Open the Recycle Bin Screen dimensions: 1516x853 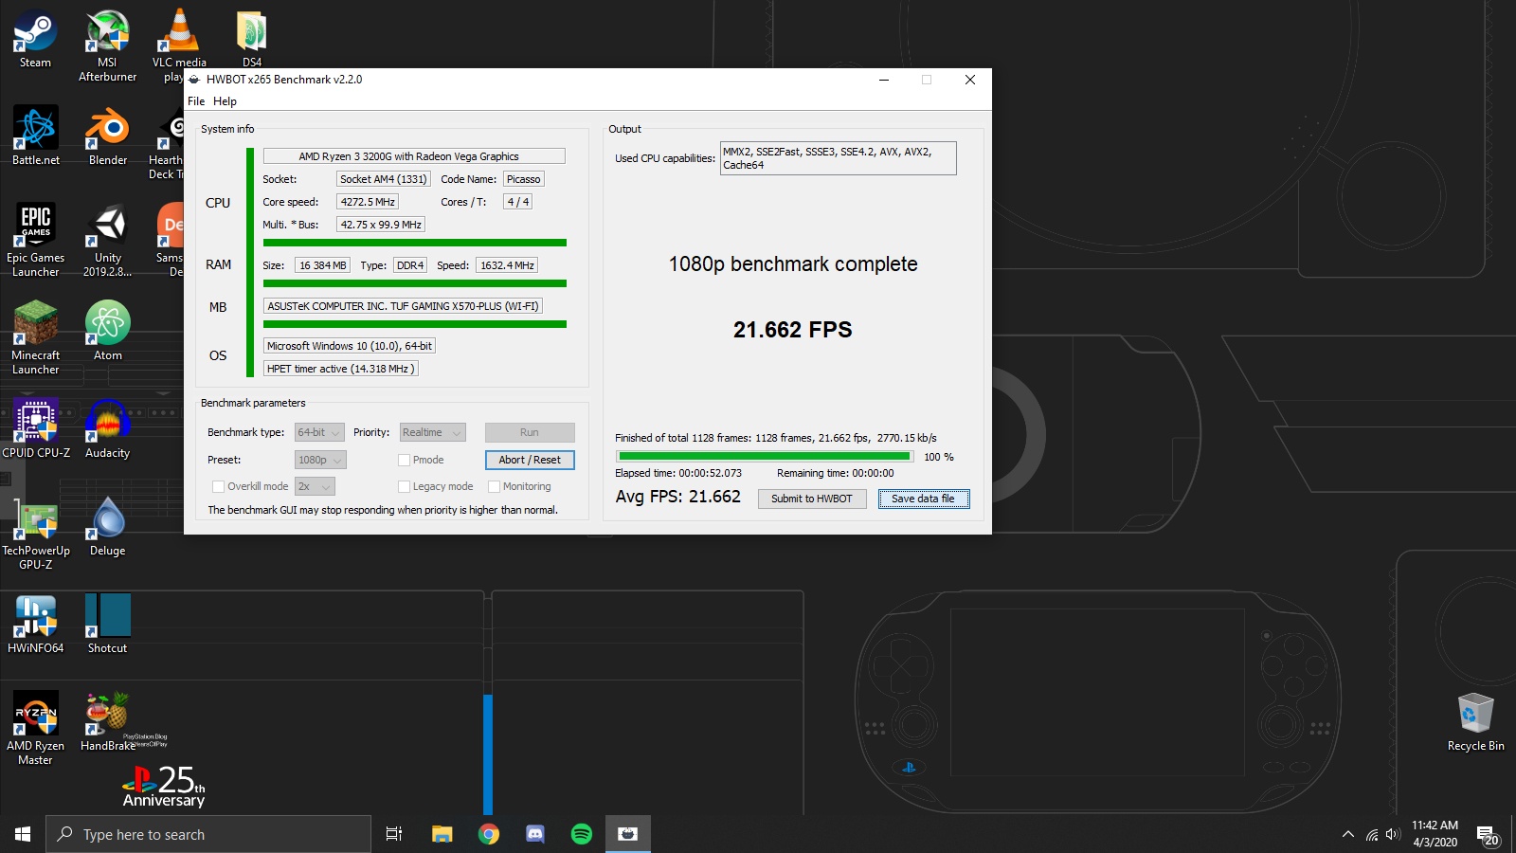[1475, 722]
